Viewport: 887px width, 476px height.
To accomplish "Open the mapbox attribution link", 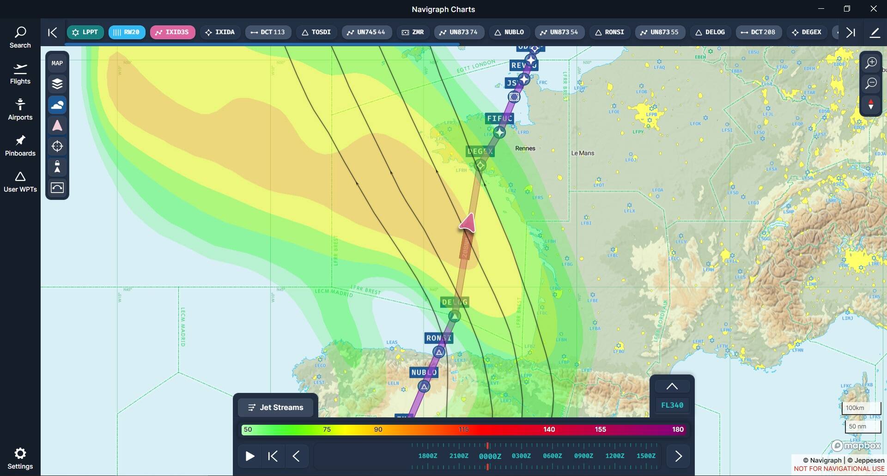I will 856,446.
